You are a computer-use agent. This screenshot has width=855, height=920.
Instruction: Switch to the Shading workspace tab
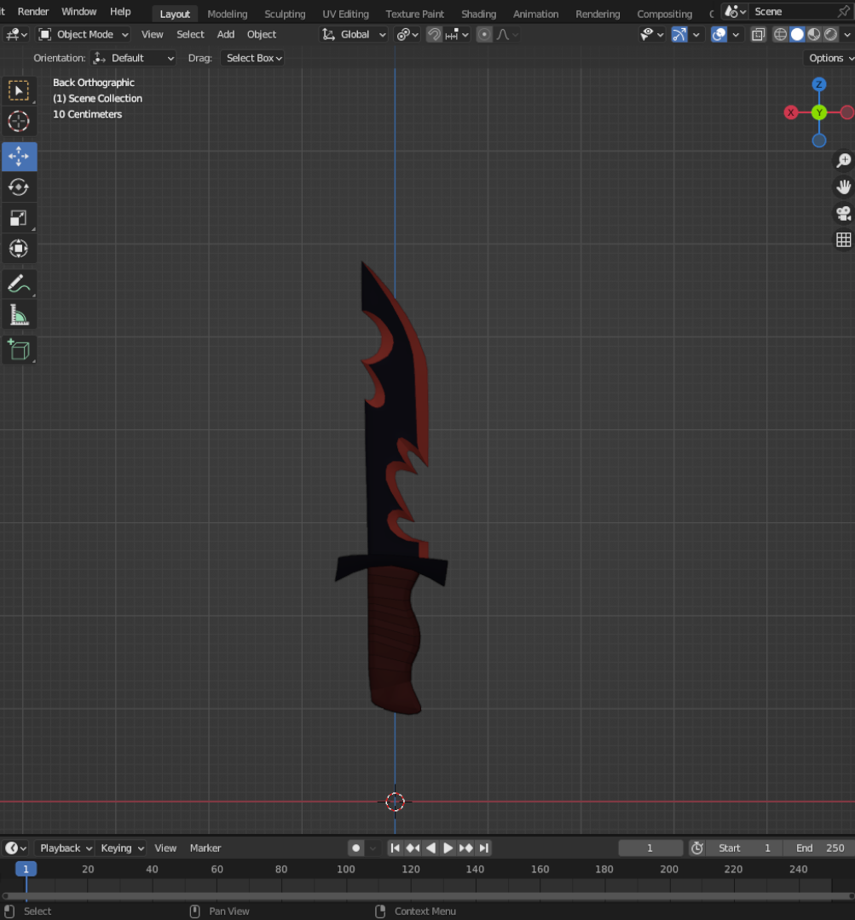[x=478, y=14]
